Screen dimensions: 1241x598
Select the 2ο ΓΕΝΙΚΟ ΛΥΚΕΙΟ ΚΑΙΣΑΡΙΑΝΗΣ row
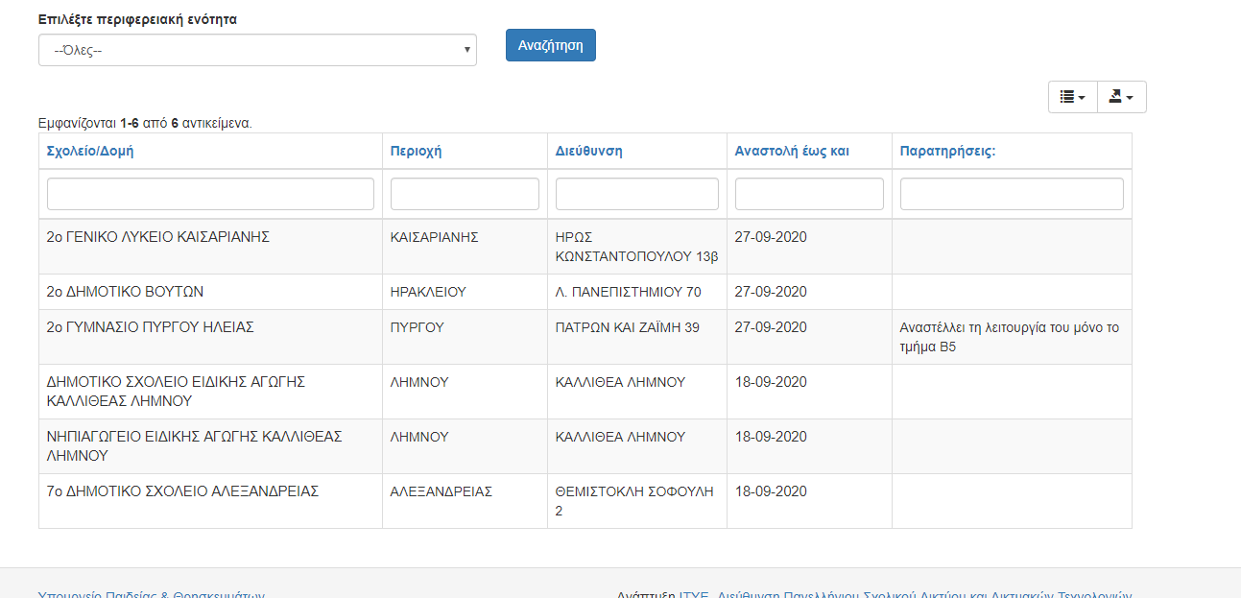tap(157, 237)
